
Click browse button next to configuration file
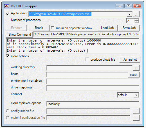pyautogui.click(x=136, y=111)
